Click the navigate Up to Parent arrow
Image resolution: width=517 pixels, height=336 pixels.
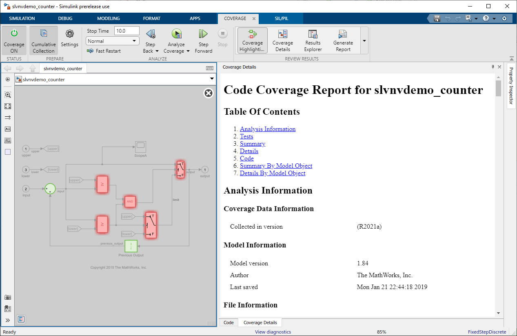[33, 69]
